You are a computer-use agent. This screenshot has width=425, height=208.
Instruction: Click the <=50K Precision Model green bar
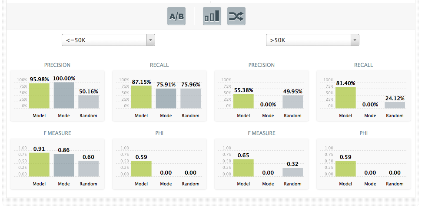pyautogui.click(x=39, y=96)
